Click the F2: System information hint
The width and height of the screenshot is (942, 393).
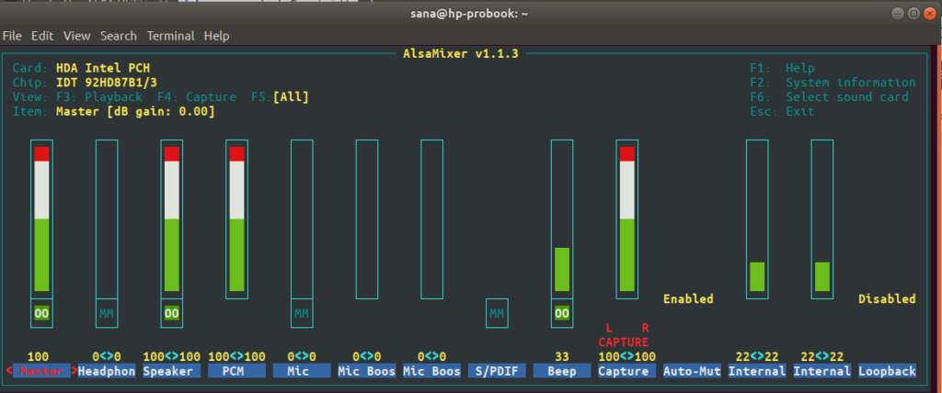(x=833, y=83)
